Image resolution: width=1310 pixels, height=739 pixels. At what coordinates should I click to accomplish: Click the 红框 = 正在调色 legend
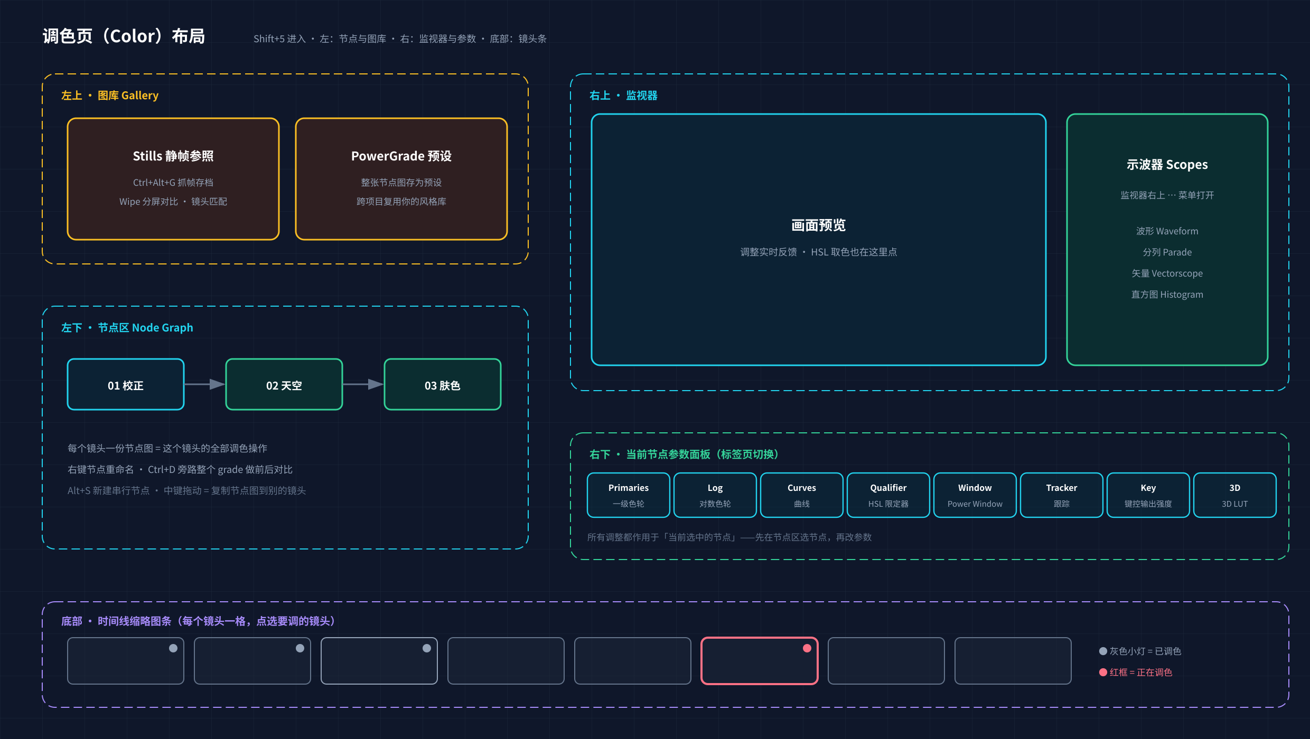pos(1136,672)
